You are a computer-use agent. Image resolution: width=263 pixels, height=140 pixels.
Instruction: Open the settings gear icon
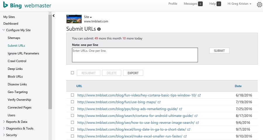(x=259, y=5)
